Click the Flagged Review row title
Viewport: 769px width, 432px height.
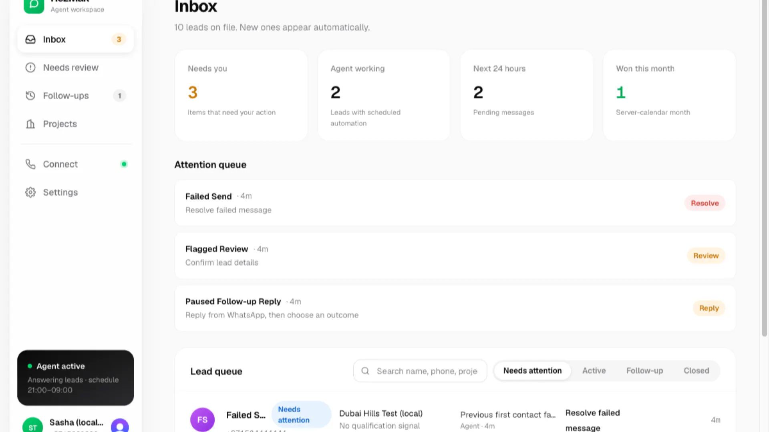coord(216,249)
